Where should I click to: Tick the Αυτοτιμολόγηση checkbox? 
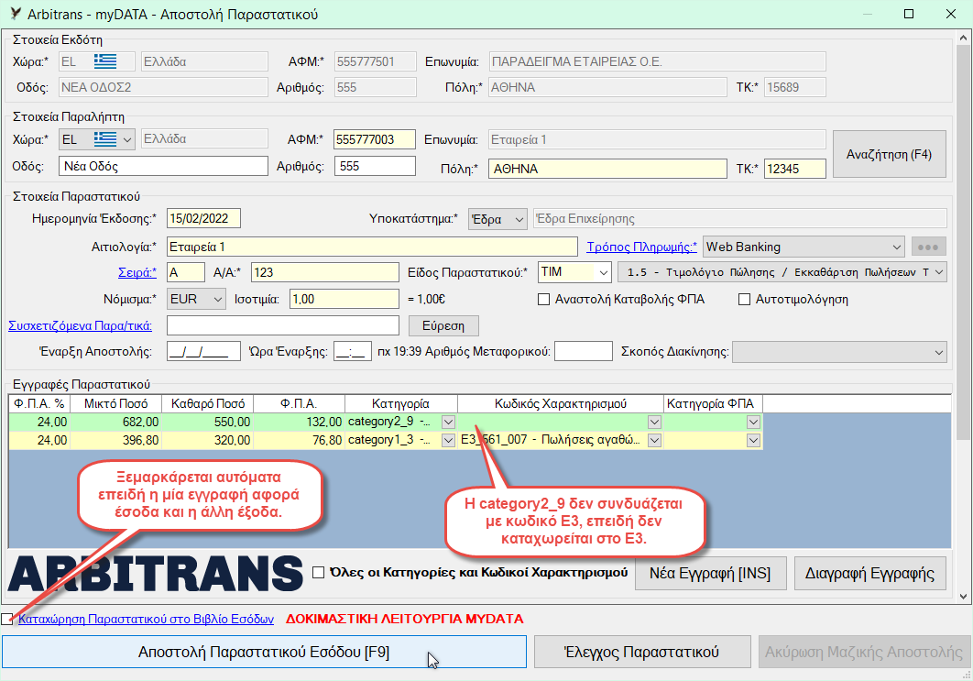tap(744, 299)
